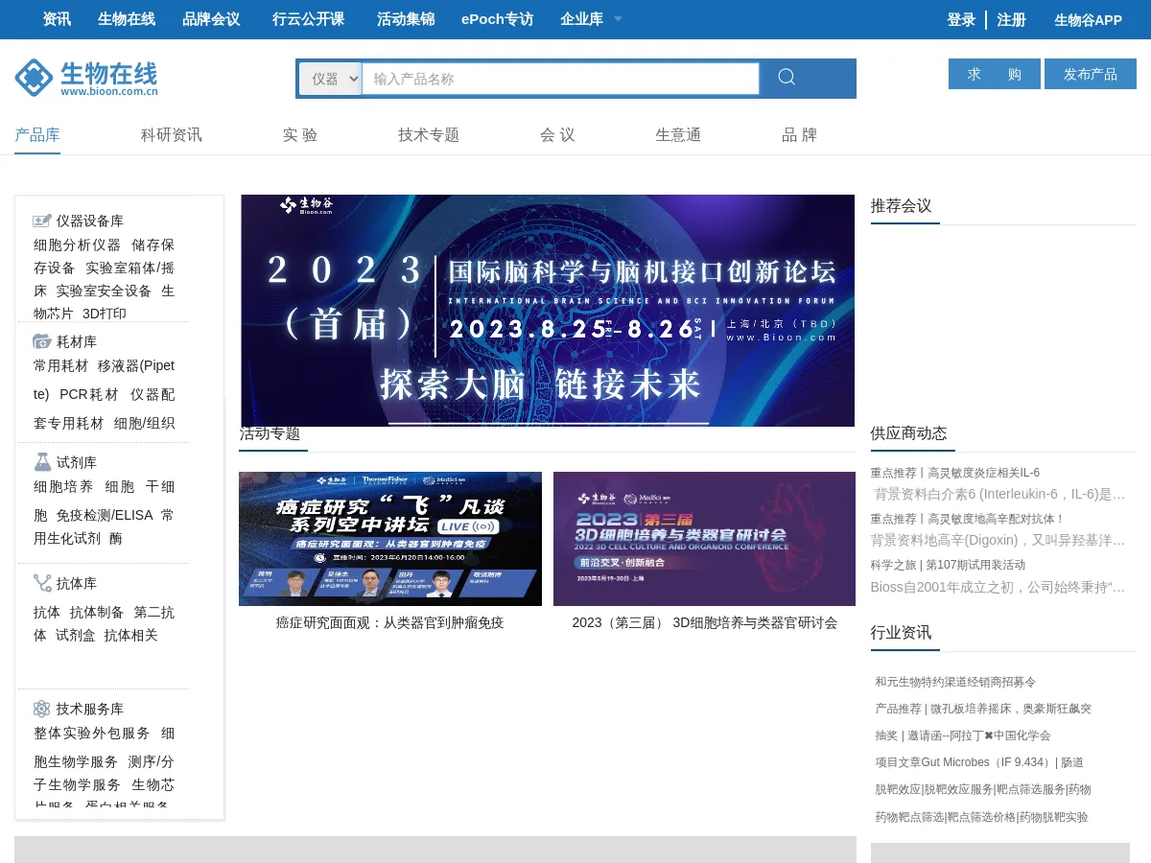Image resolution: width=1151 pixels, height=863 pixels.
Task: Open the 品牌会议 menu item
Action: 210,19
